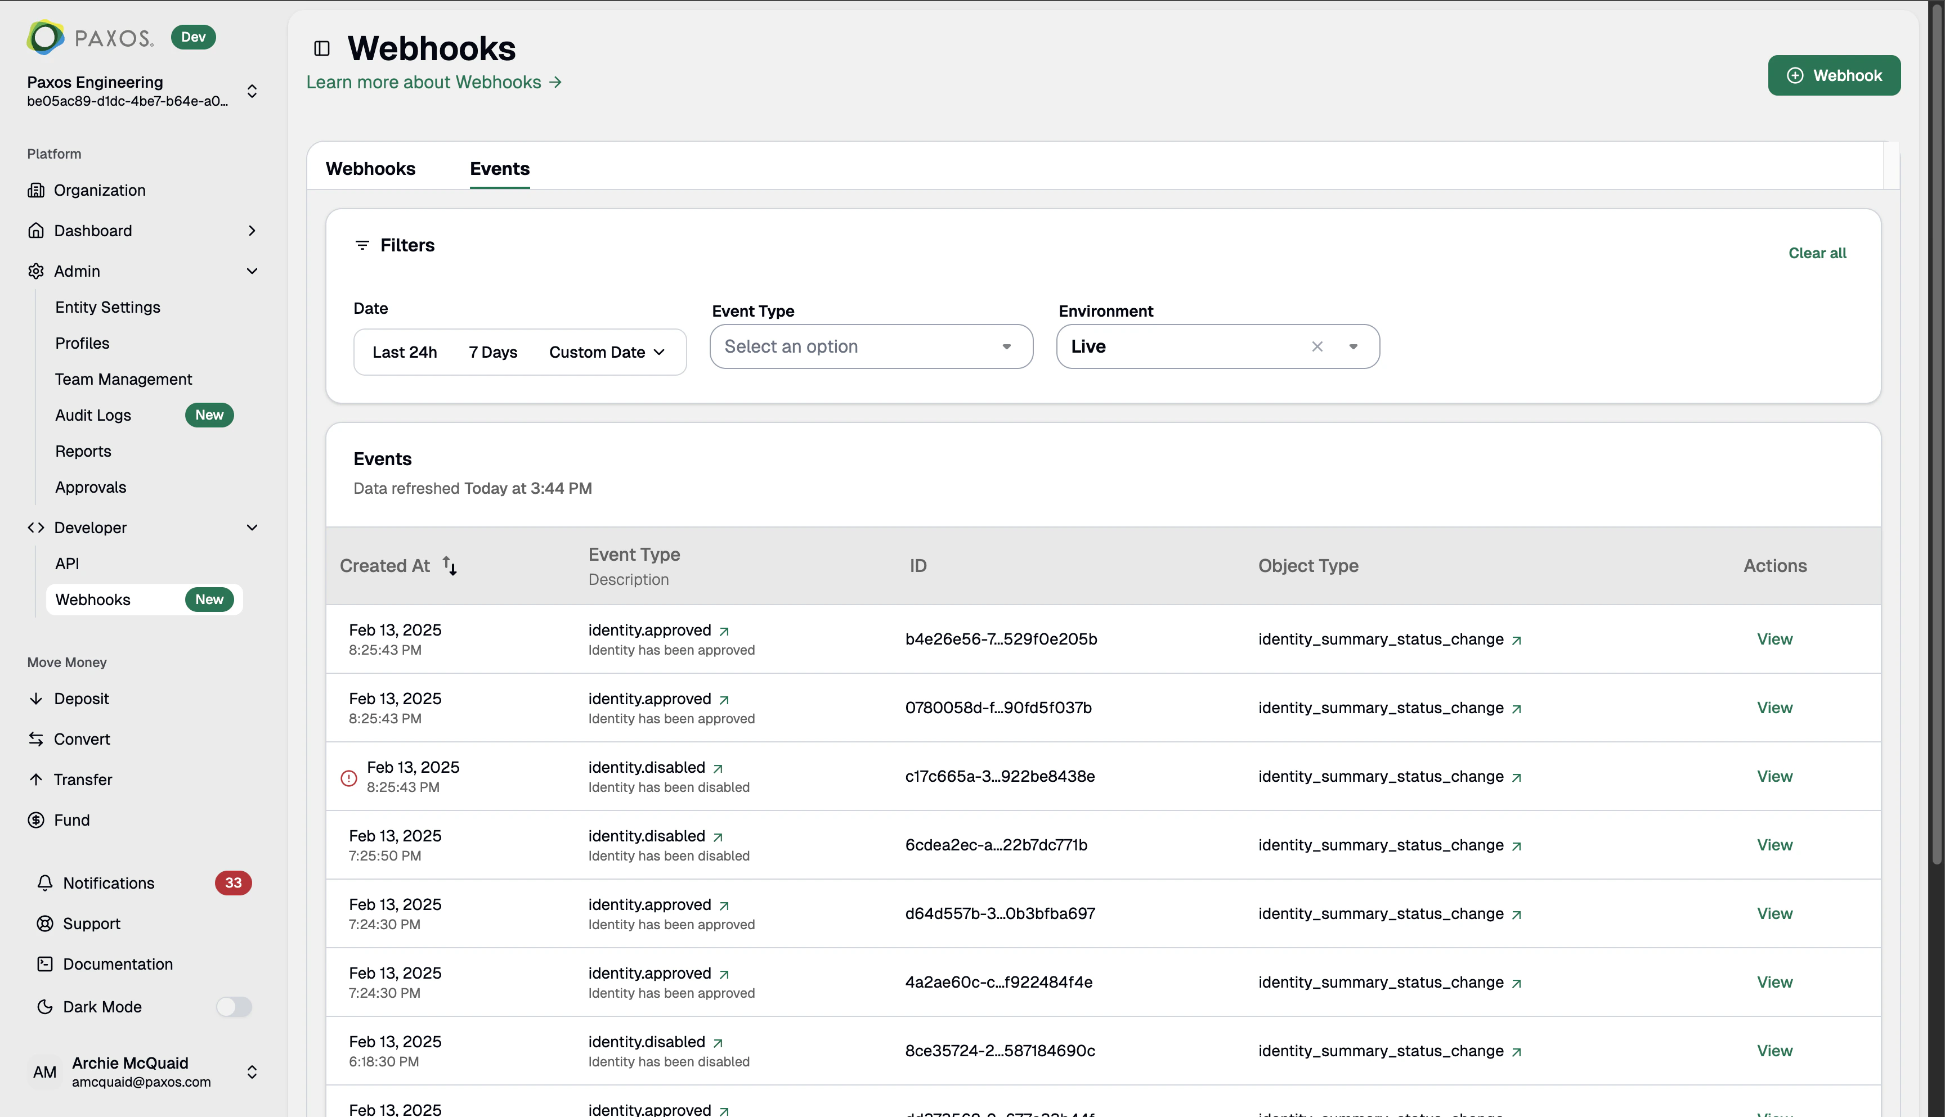Screen dimensions: 1945x1117
Task: Clear the Live environment filter with the X
Action: click(x=1317, y=346)
